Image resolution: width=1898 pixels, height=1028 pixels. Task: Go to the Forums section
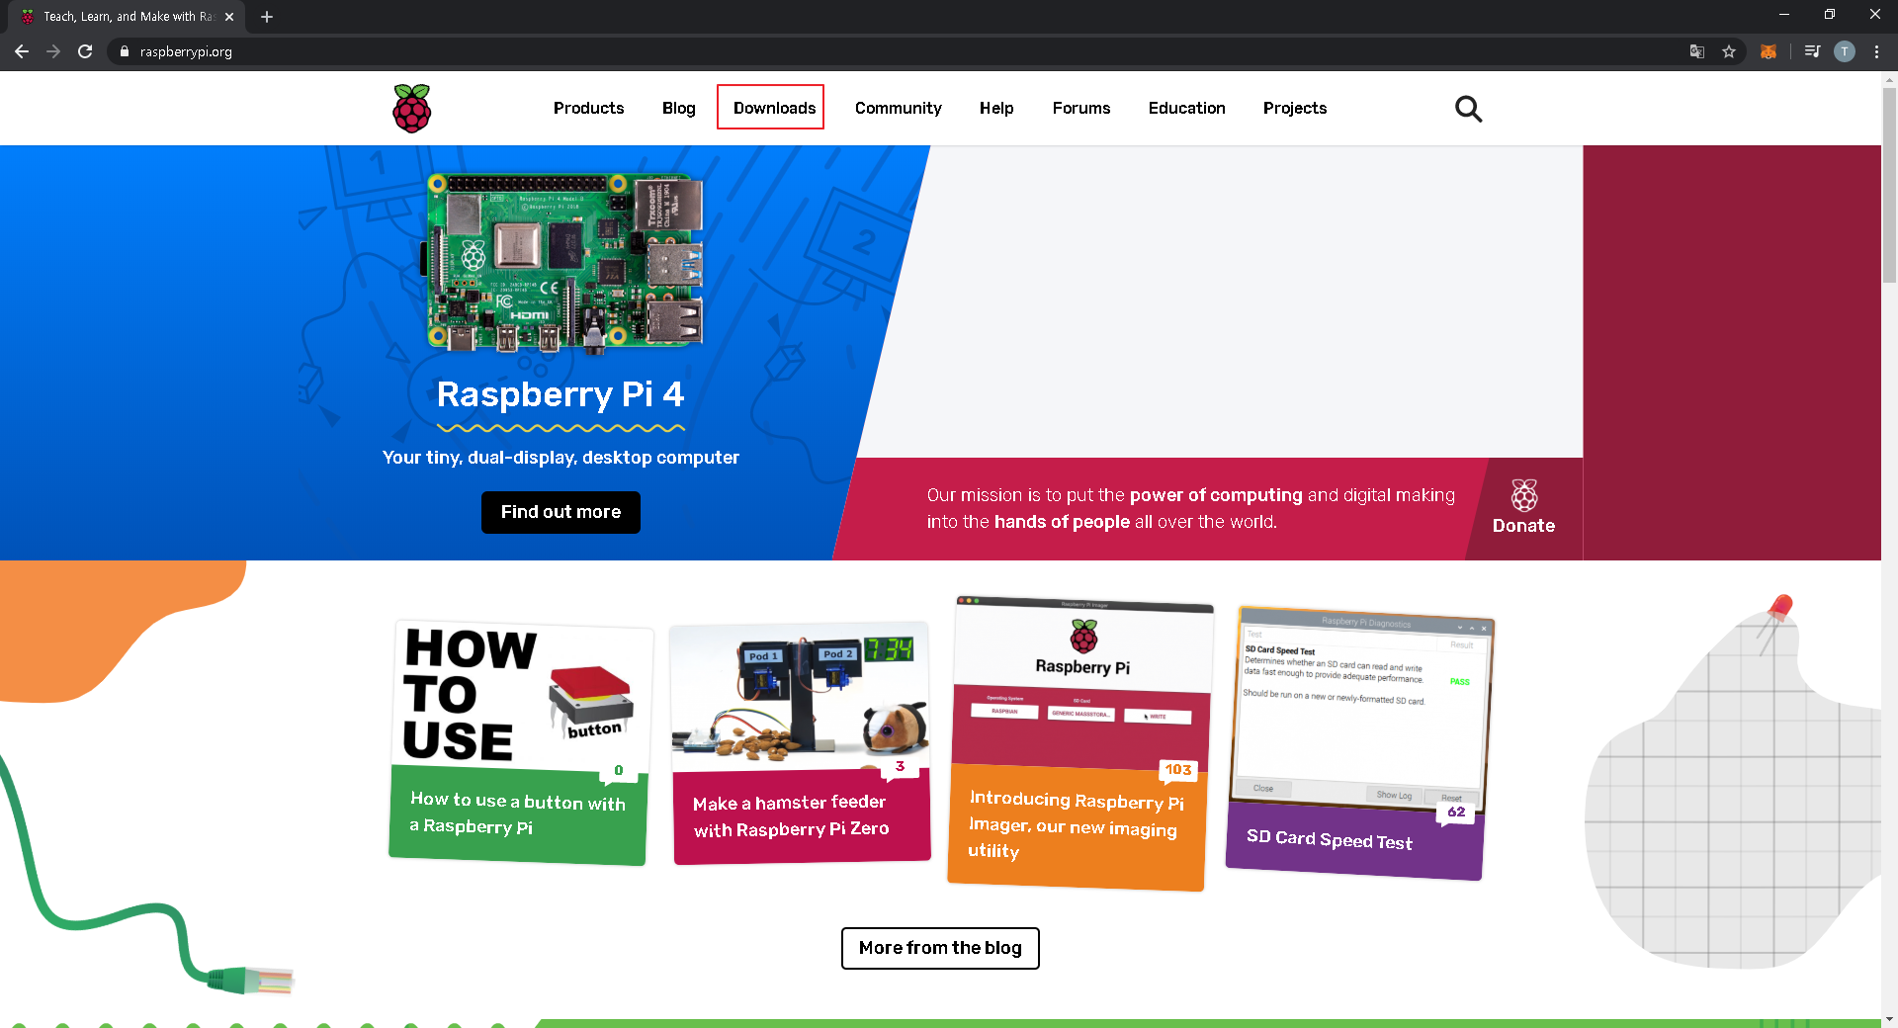[x=1081, y=108]
